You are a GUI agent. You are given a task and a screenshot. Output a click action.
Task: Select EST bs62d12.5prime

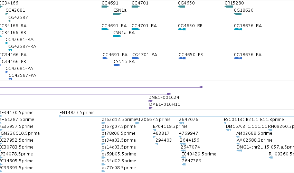(x=118, y=120)
